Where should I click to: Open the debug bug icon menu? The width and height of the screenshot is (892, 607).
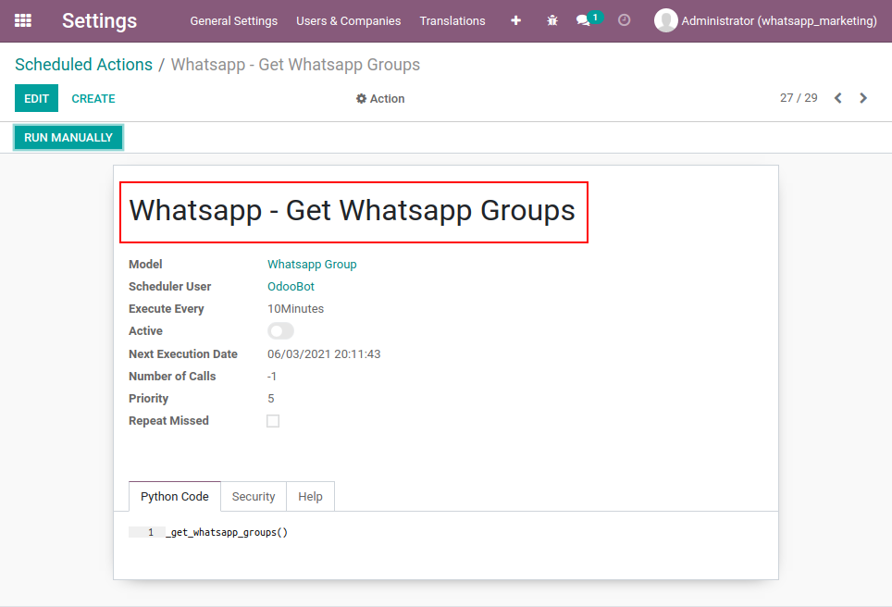[x=551, y=20]
